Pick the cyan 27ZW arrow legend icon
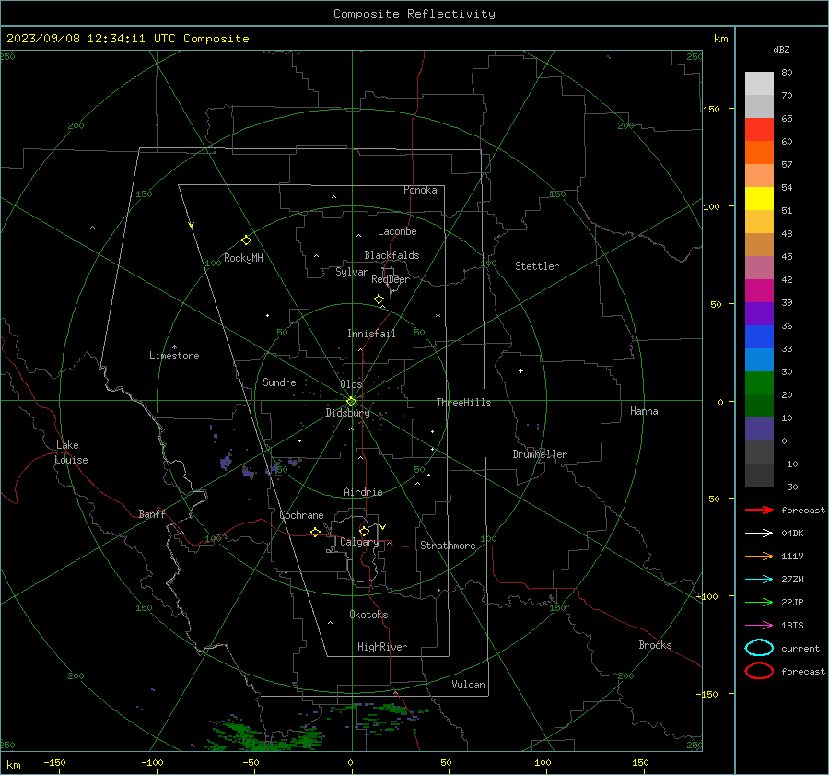 (x=759, y=580)
